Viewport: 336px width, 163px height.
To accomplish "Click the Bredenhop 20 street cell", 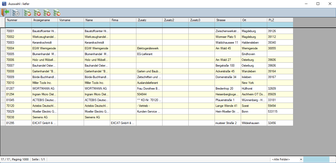I will click(228, 89).
